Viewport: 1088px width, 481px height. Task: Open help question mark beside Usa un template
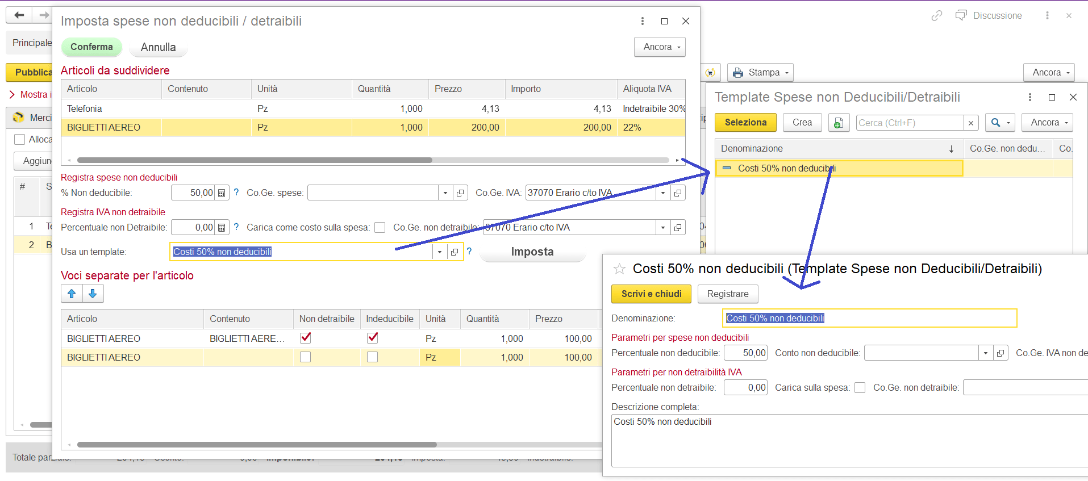click(x=469, y=252)
